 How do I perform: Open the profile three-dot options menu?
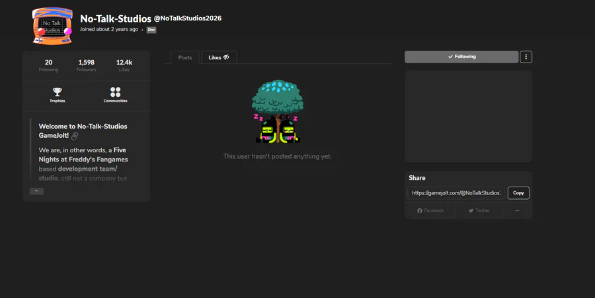coord(526,57)
